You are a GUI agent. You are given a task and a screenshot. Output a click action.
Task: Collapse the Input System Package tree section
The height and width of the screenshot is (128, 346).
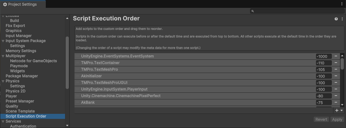pos(3,41)
